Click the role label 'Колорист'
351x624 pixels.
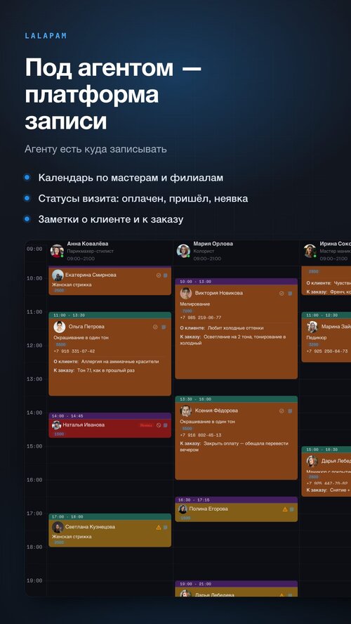(204, 252)
